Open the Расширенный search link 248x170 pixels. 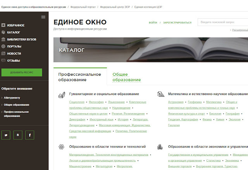240,30
